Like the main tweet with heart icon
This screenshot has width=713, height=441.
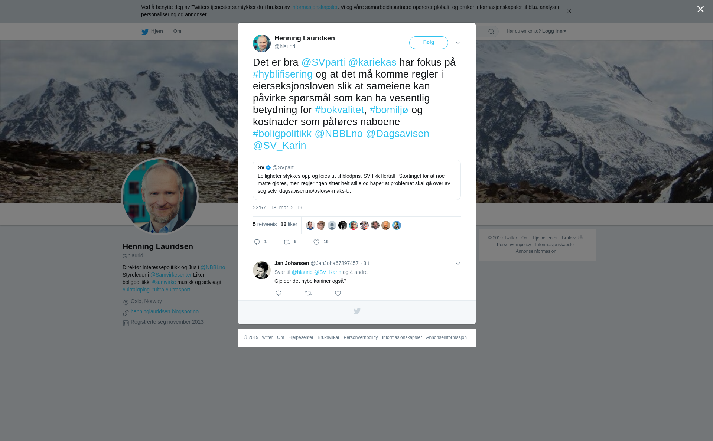click(316, 242)
